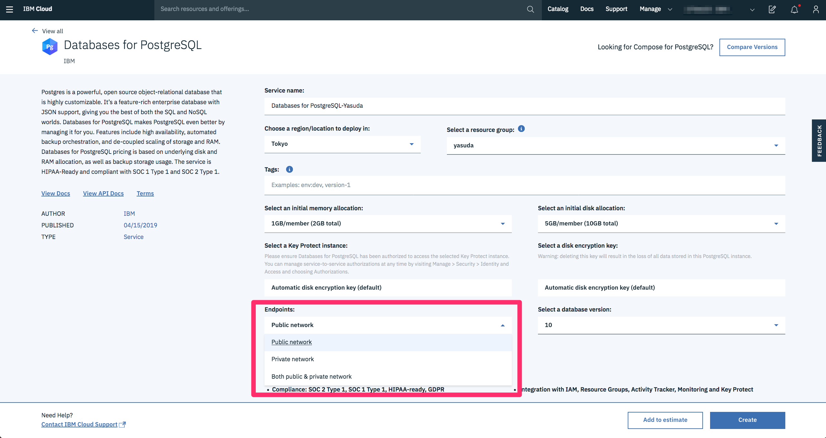
Task: Open the yasuda resource group dropdown
Action: pos(615,145)
